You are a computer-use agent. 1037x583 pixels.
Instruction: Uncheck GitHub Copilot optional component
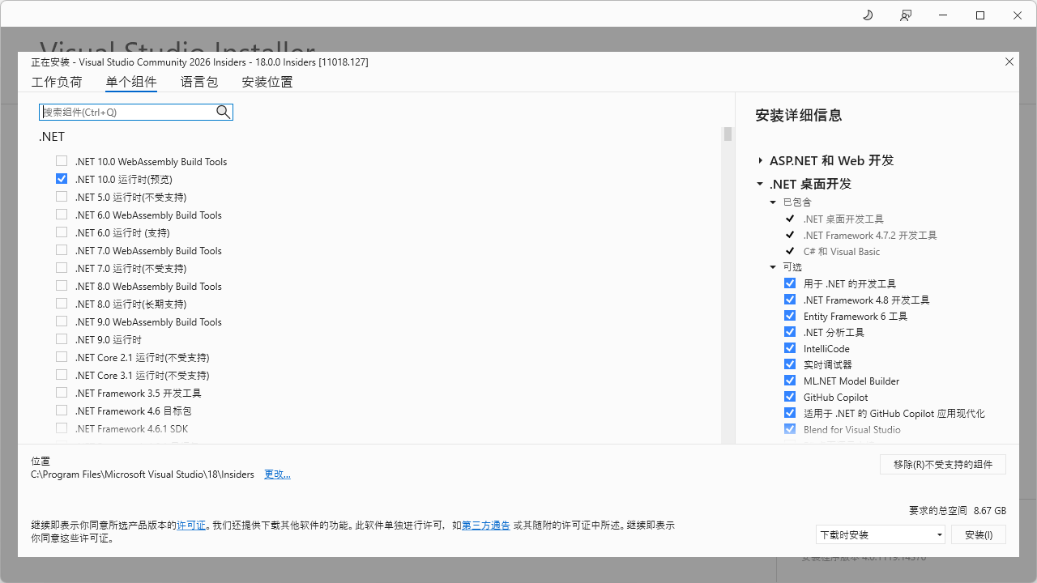pos(790,397)
